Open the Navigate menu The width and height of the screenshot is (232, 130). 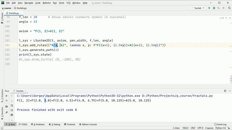click(x=29, y=3)
